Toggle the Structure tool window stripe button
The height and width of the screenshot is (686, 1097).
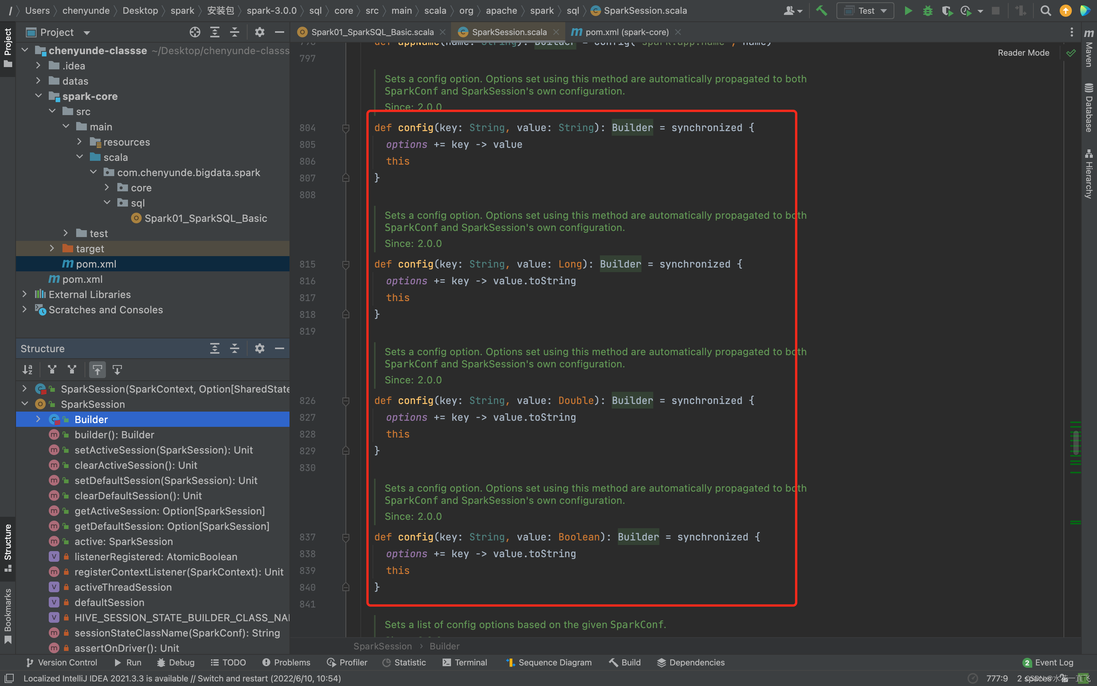coord(7,548)
